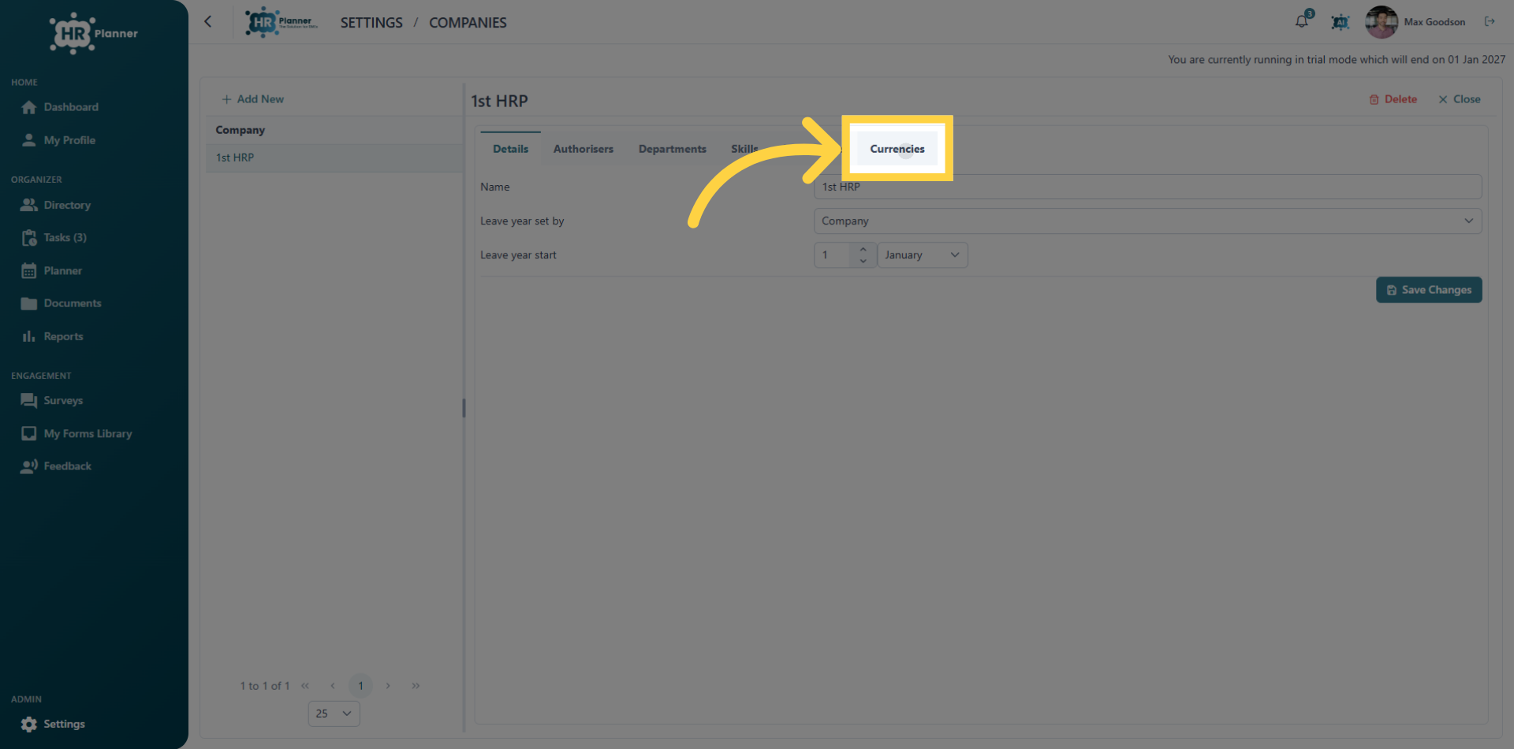Switch to the Currencies tab
This screenshot has width=1514, height=749.
897,149
